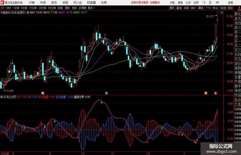Screen dimensions: 241x155
Task: Open the 选项 menu
Action: click(x=196, y=3)
